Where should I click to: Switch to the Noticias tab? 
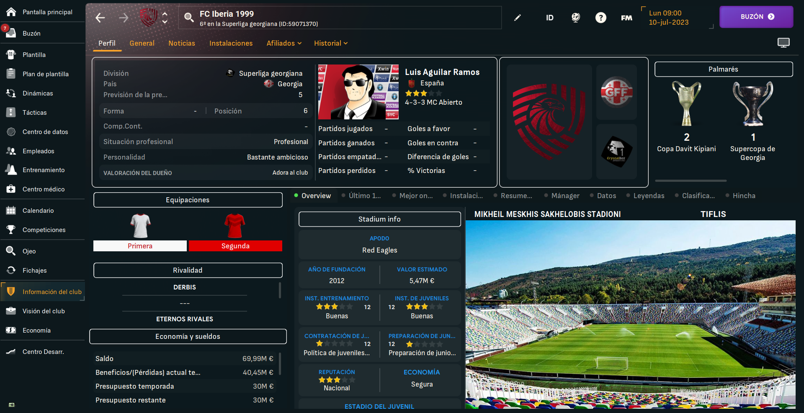pyautogui.click(x=182, y=43)
